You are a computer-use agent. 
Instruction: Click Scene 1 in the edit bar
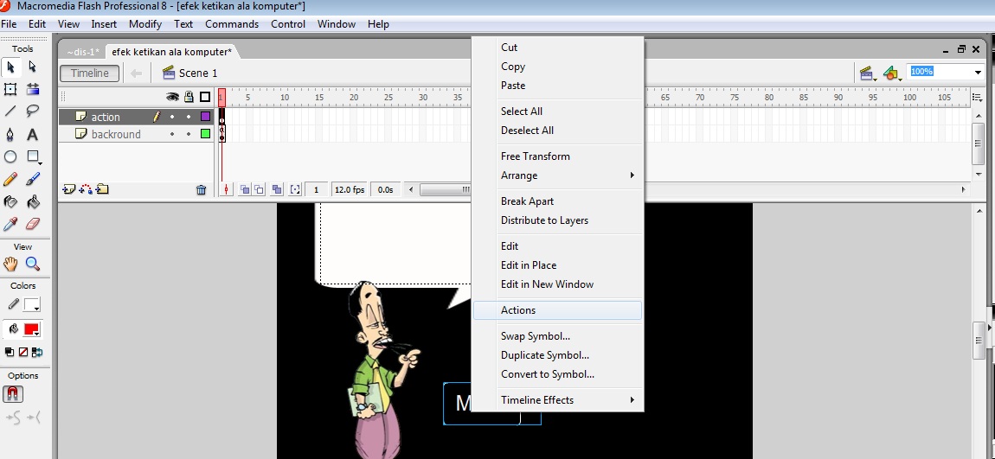[x=190, y=73]
